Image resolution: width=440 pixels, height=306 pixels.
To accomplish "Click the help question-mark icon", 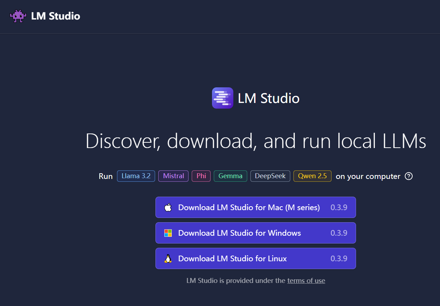I will click(409, 176).
